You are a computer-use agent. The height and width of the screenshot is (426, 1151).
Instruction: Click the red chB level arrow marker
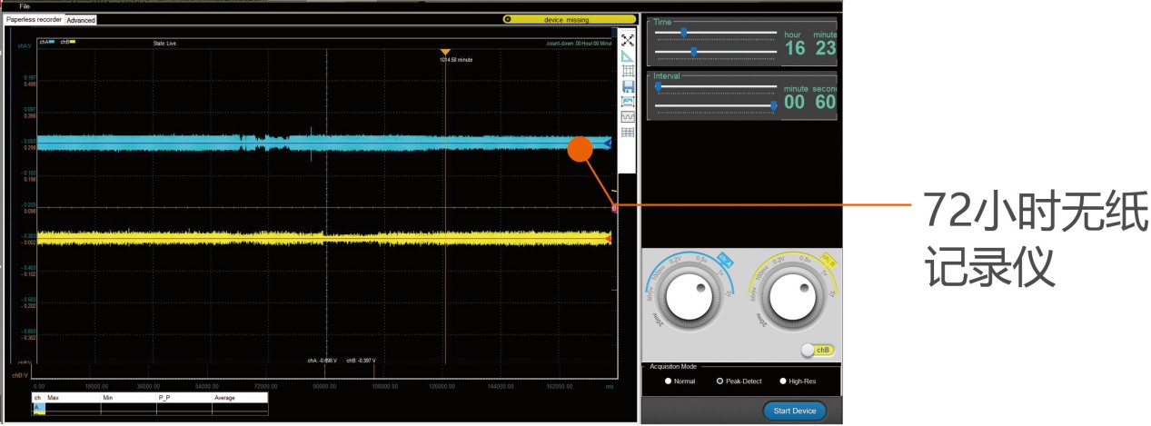tap(608, 238)
